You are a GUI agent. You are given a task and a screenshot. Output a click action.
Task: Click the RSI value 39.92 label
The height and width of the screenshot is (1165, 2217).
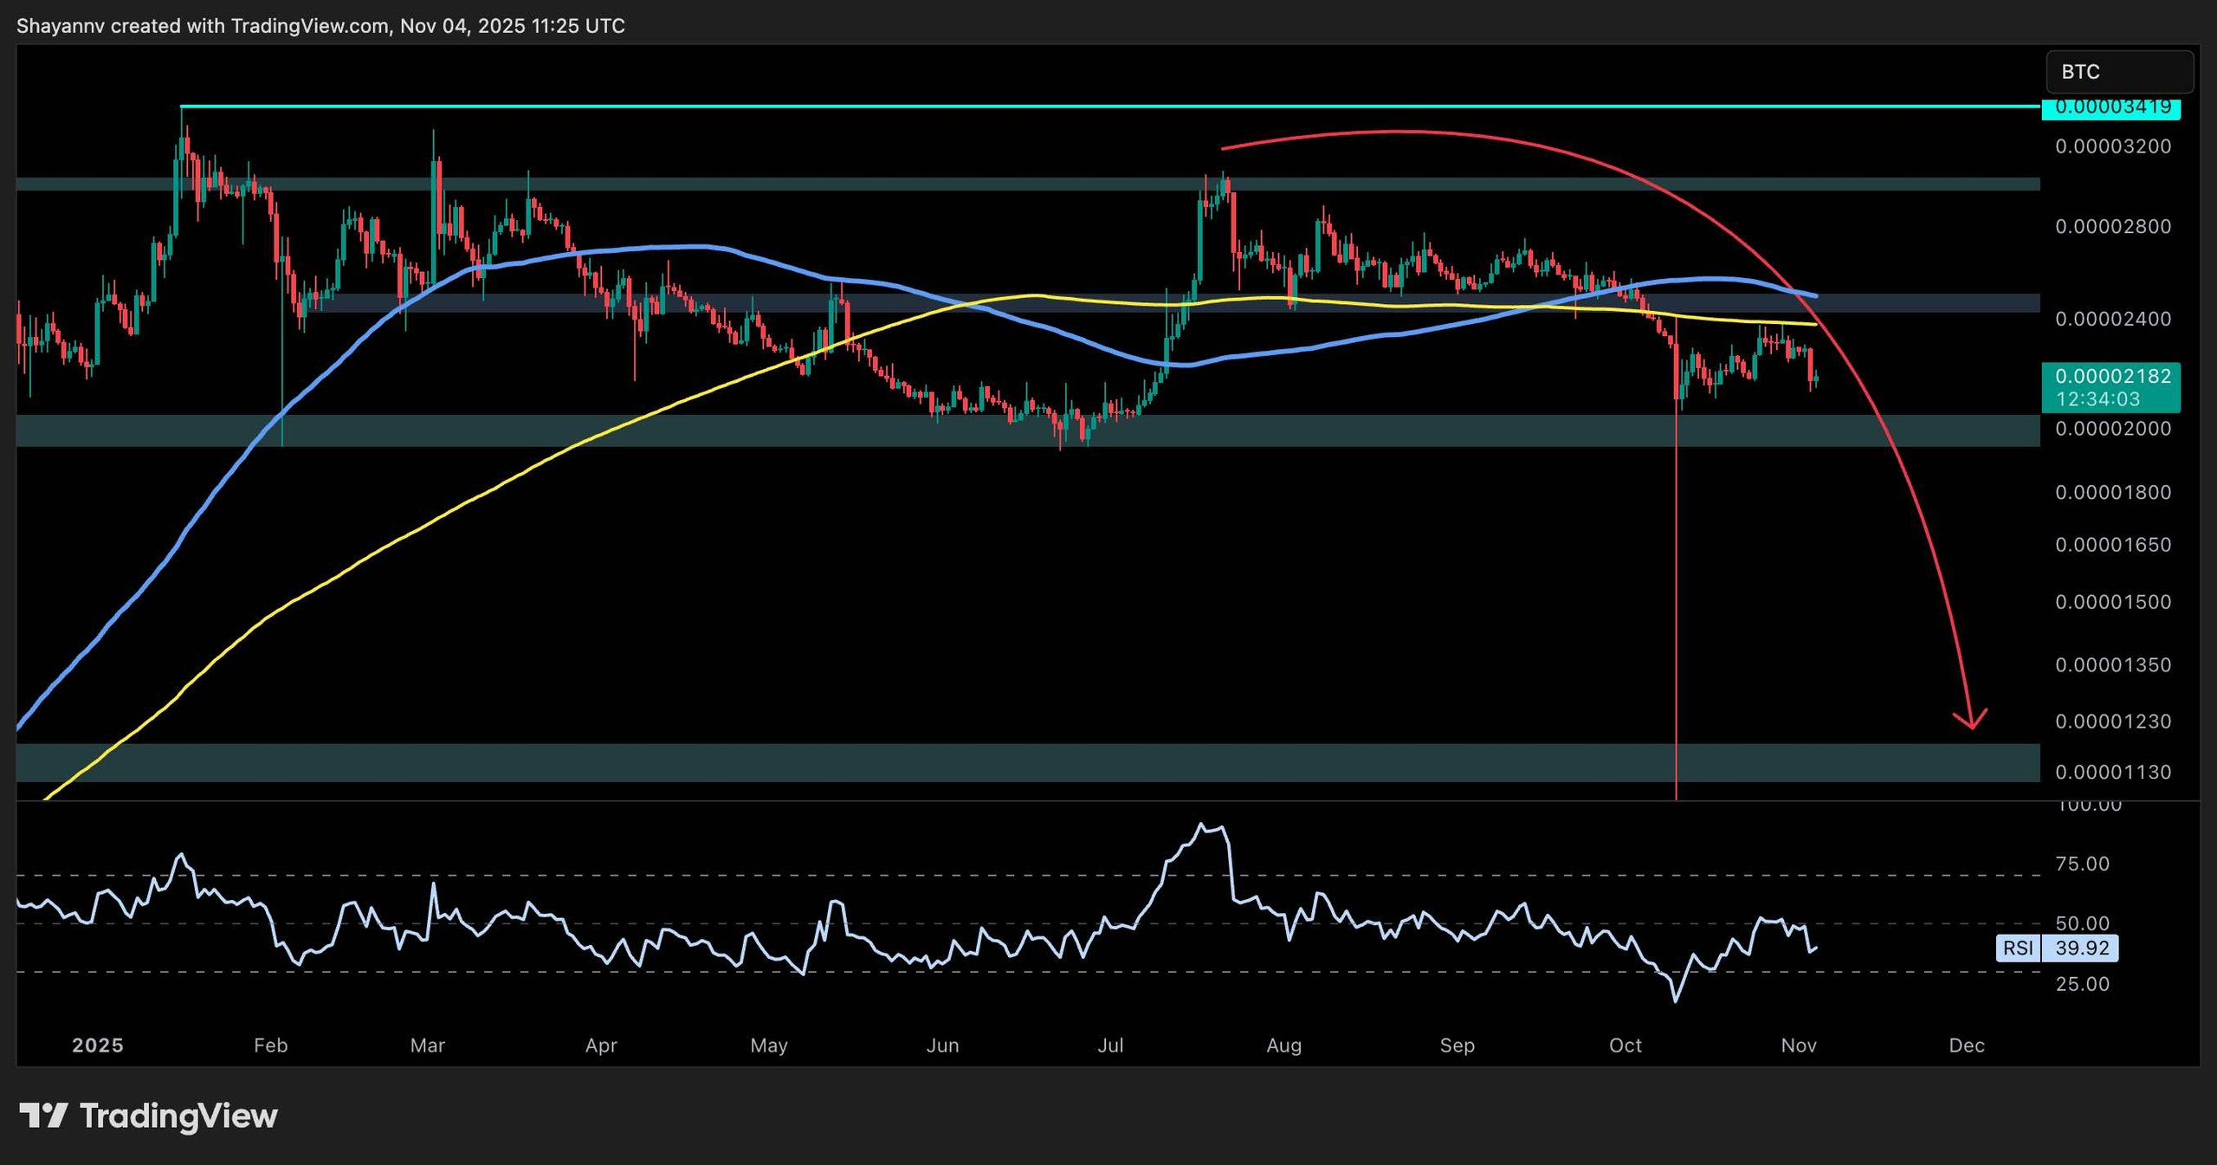2082,948
